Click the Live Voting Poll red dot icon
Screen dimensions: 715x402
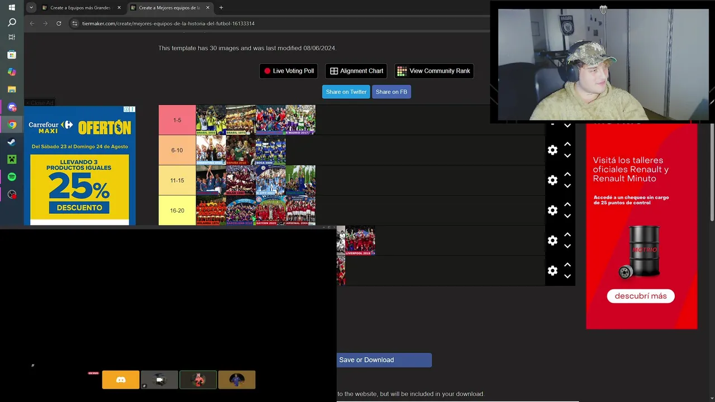[267, 71]
